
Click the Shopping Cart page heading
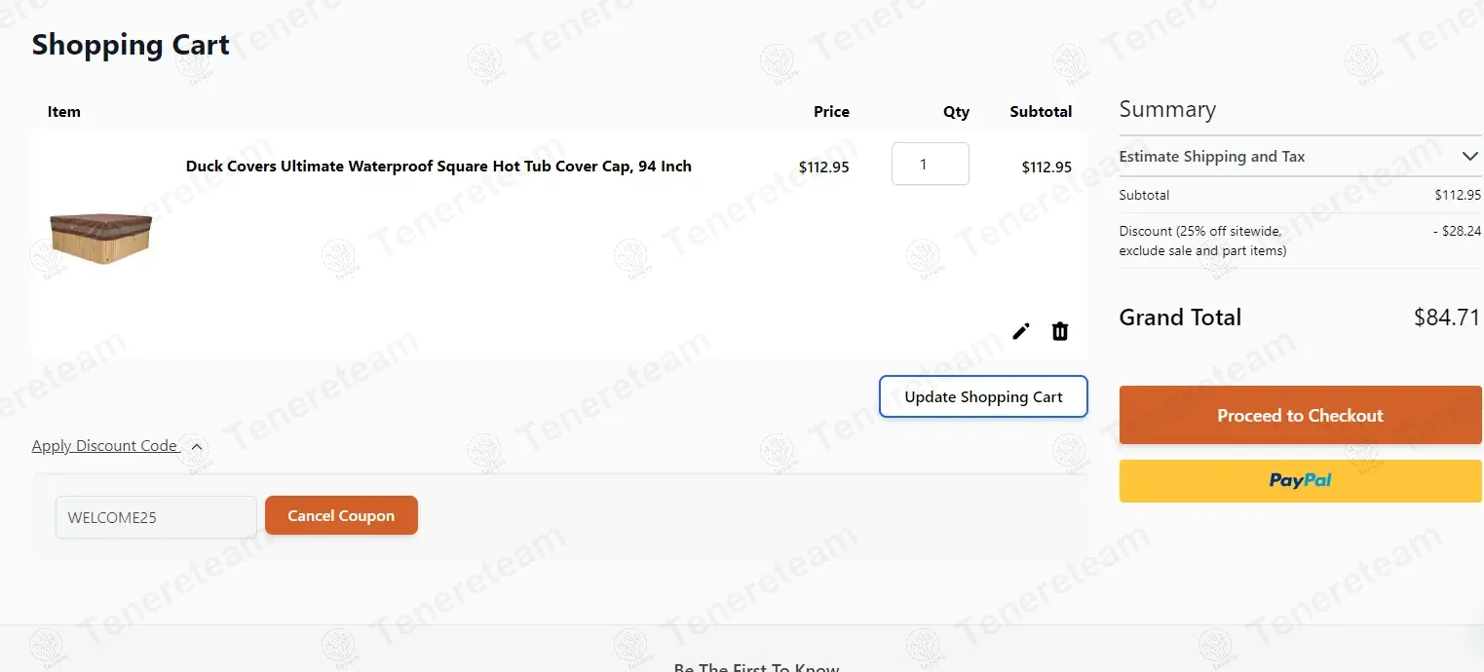(131, 45)
